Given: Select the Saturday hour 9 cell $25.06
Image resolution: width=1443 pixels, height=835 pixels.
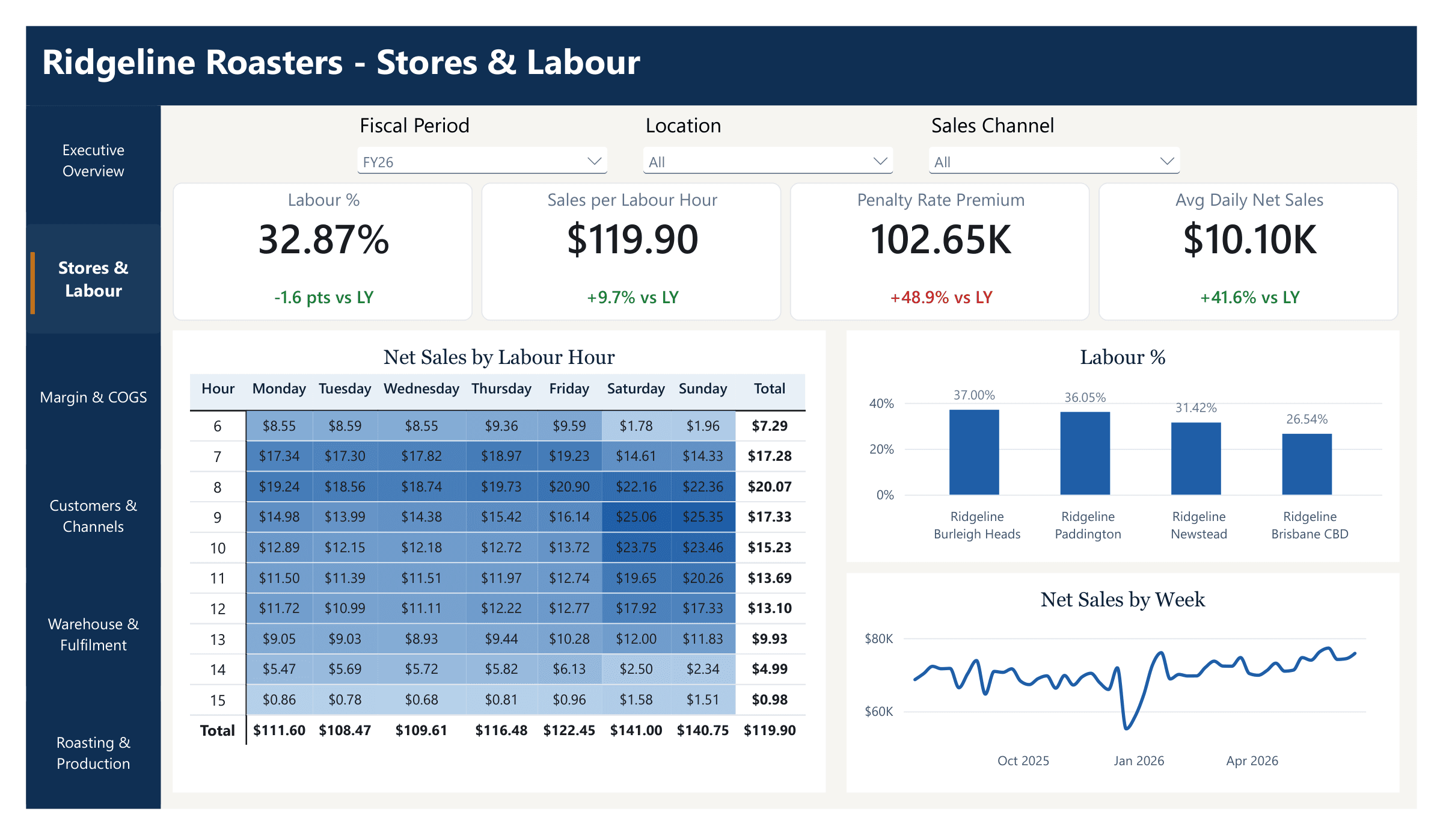Looking at the screenshot, I should point(636,517).
